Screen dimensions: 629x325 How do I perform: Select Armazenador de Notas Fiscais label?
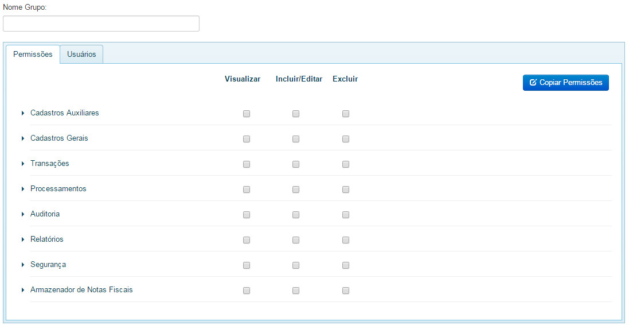[81, 289]
